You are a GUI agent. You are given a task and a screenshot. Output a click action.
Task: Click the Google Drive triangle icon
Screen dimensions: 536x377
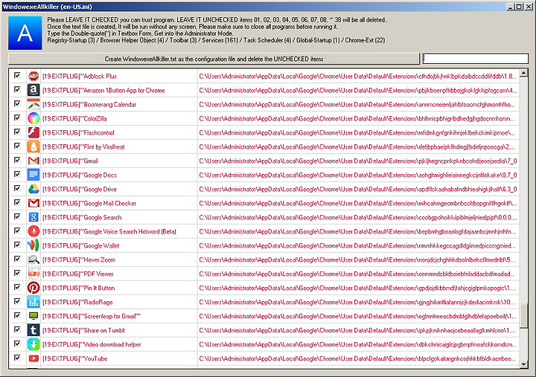33,189
